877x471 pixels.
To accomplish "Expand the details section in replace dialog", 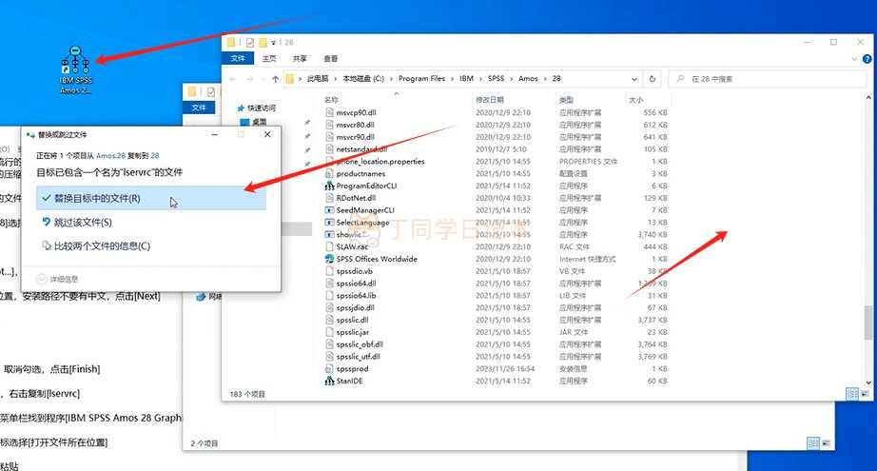I will point(57,279).
